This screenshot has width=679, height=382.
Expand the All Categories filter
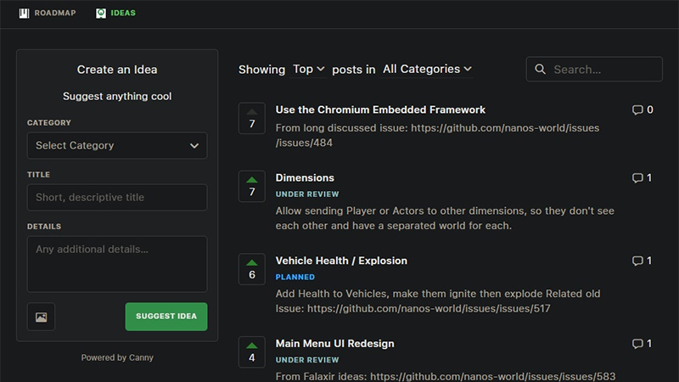click(427, 70)
